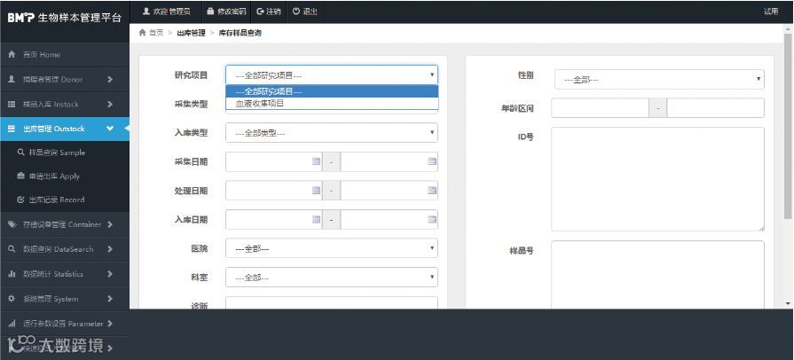This screenshot has width=794, height=360.
Task: Expand the Container menu chevron
Action: point(110,224)
